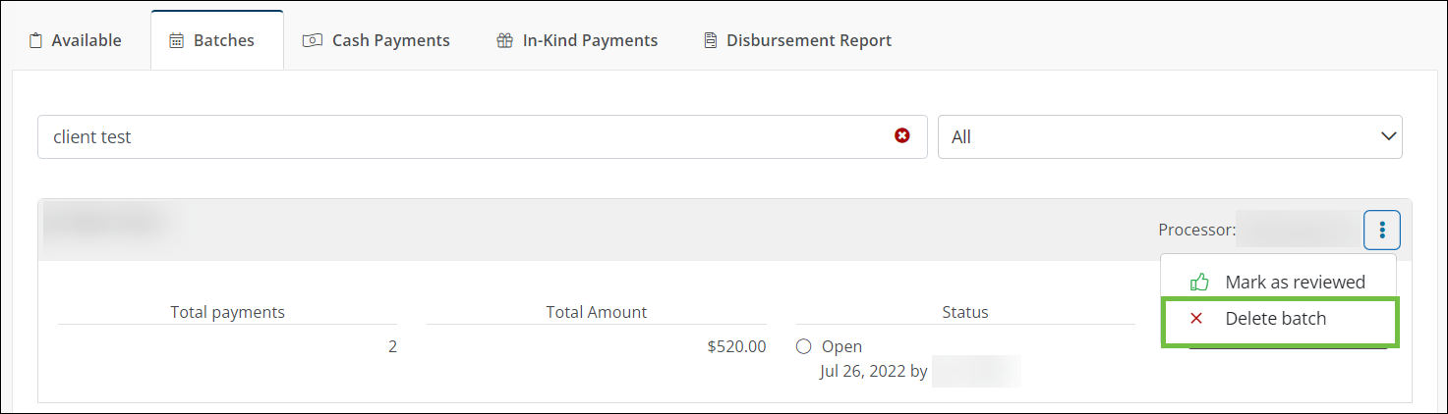The width and height of the screenshot is (1448, 414).
Task: Open the Disbursement Report tab
Action: tap(797, 40)
